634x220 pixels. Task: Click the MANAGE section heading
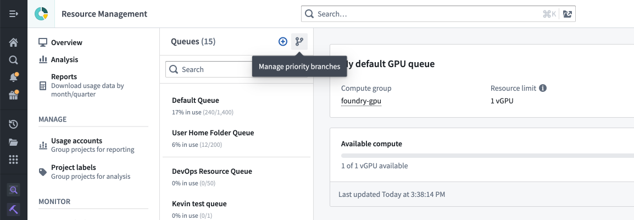53,119
